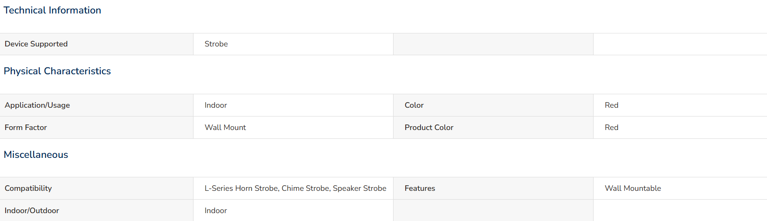Click the Color label cell
The image size is (767, 221).
pyautogui.click(x=493, y=105)
